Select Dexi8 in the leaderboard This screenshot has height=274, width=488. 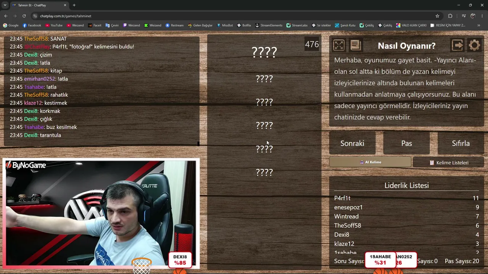[342, 234]
